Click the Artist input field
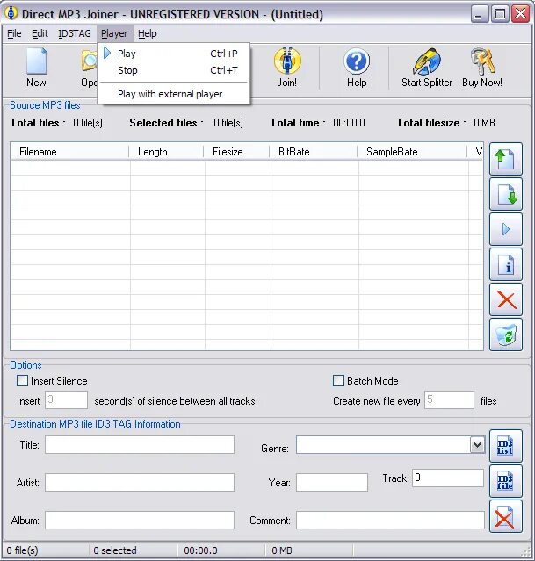This screenshot has width=535, height=561. [x=140, y=483]
